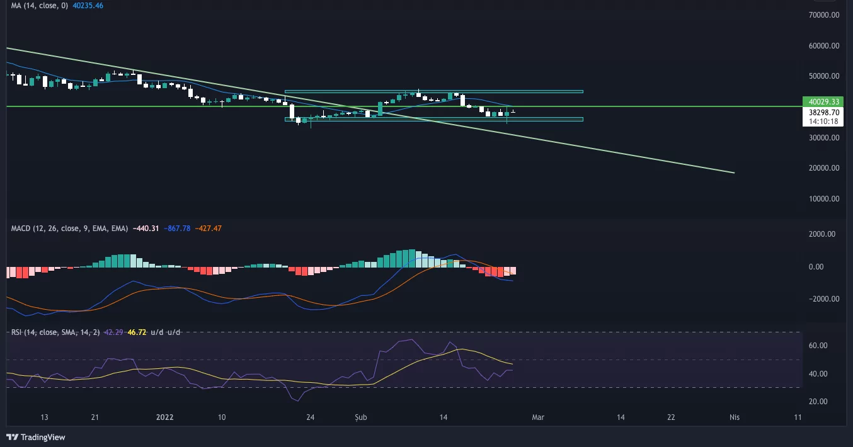This screenshot has height=447, width=853.
Task: Click the 24 date label on the time axis
Action: coord(311,417)
